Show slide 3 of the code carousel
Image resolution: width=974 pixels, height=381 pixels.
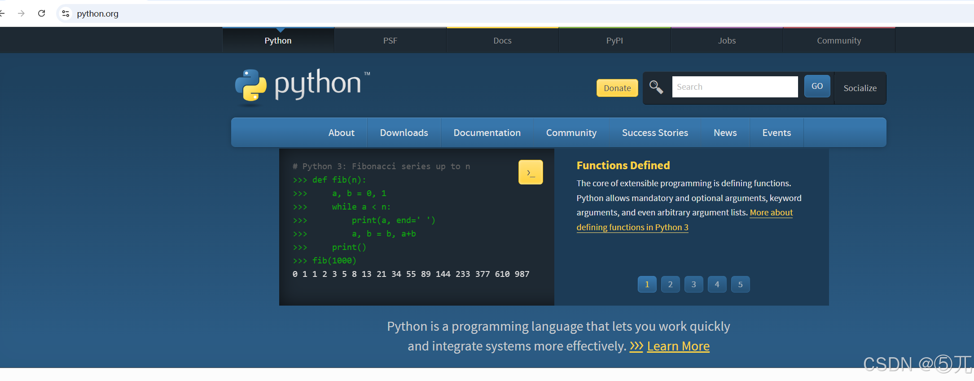[x=694, y=285]
